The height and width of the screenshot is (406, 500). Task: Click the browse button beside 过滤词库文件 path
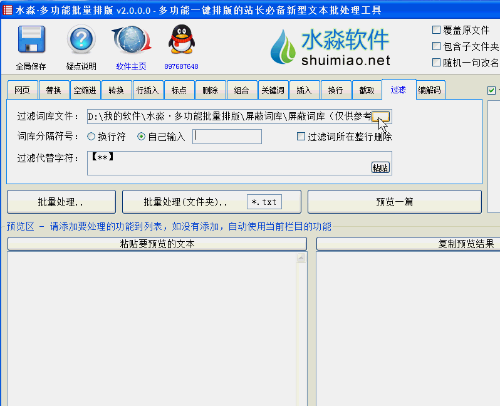[x=381, y=117]
